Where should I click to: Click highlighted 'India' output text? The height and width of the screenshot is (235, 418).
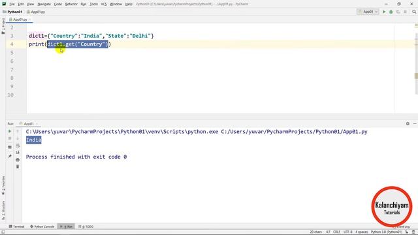coord(33,140)
